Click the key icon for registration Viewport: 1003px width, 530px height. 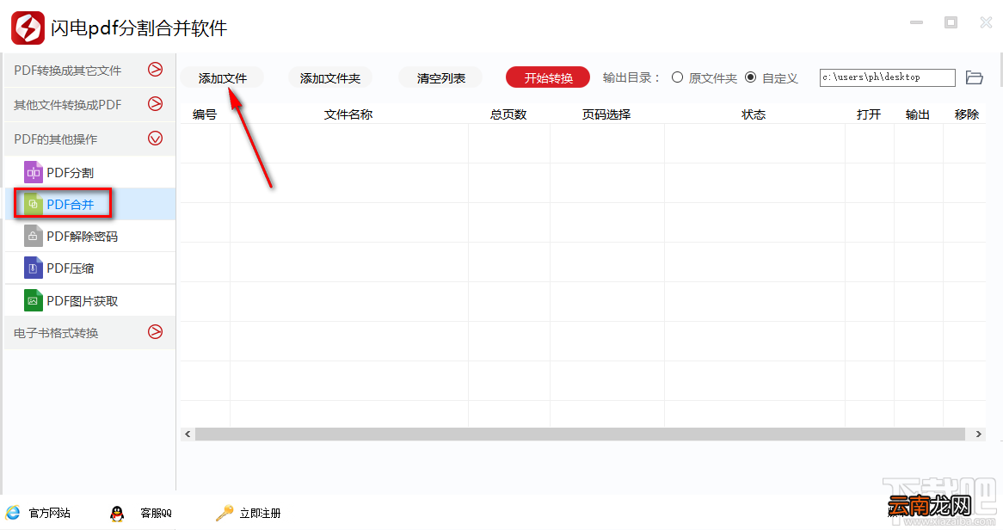pos(225,513)
